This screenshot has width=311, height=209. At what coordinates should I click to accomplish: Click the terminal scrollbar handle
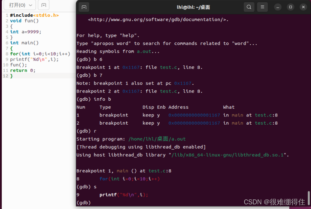(309, 198)
